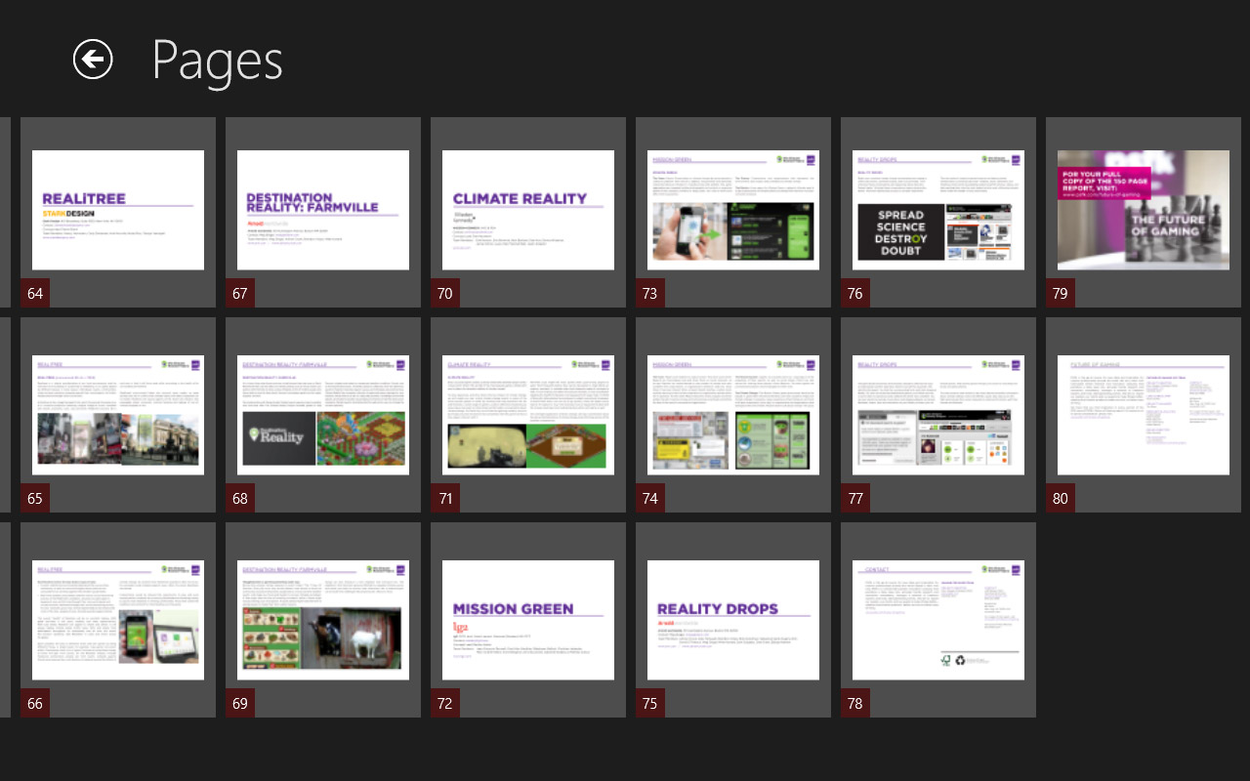Click the page number 67 label

[240, 293]
